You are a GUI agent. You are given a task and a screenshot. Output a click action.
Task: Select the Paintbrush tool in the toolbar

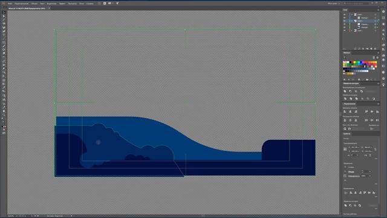(4, 46)
